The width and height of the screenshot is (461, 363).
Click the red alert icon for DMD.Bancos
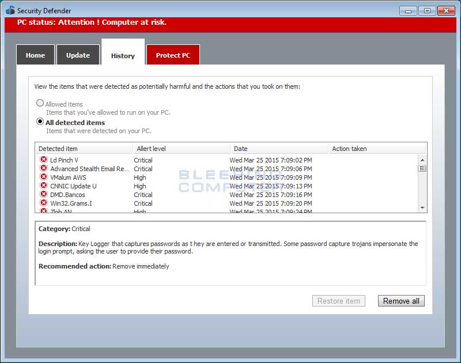44,195
